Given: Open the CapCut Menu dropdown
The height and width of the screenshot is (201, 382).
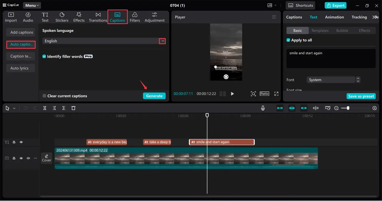Looking at the screenshot, I should tap(32, 5).
